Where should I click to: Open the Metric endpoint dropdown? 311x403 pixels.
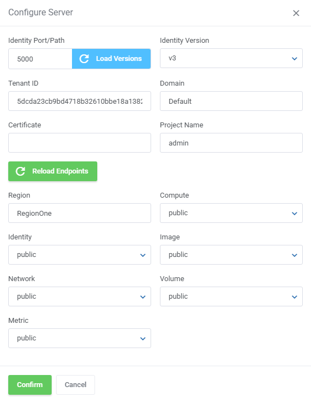pyautogui.click(x=80, y=338)
